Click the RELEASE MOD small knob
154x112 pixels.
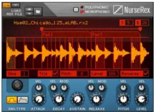[102, 87]
